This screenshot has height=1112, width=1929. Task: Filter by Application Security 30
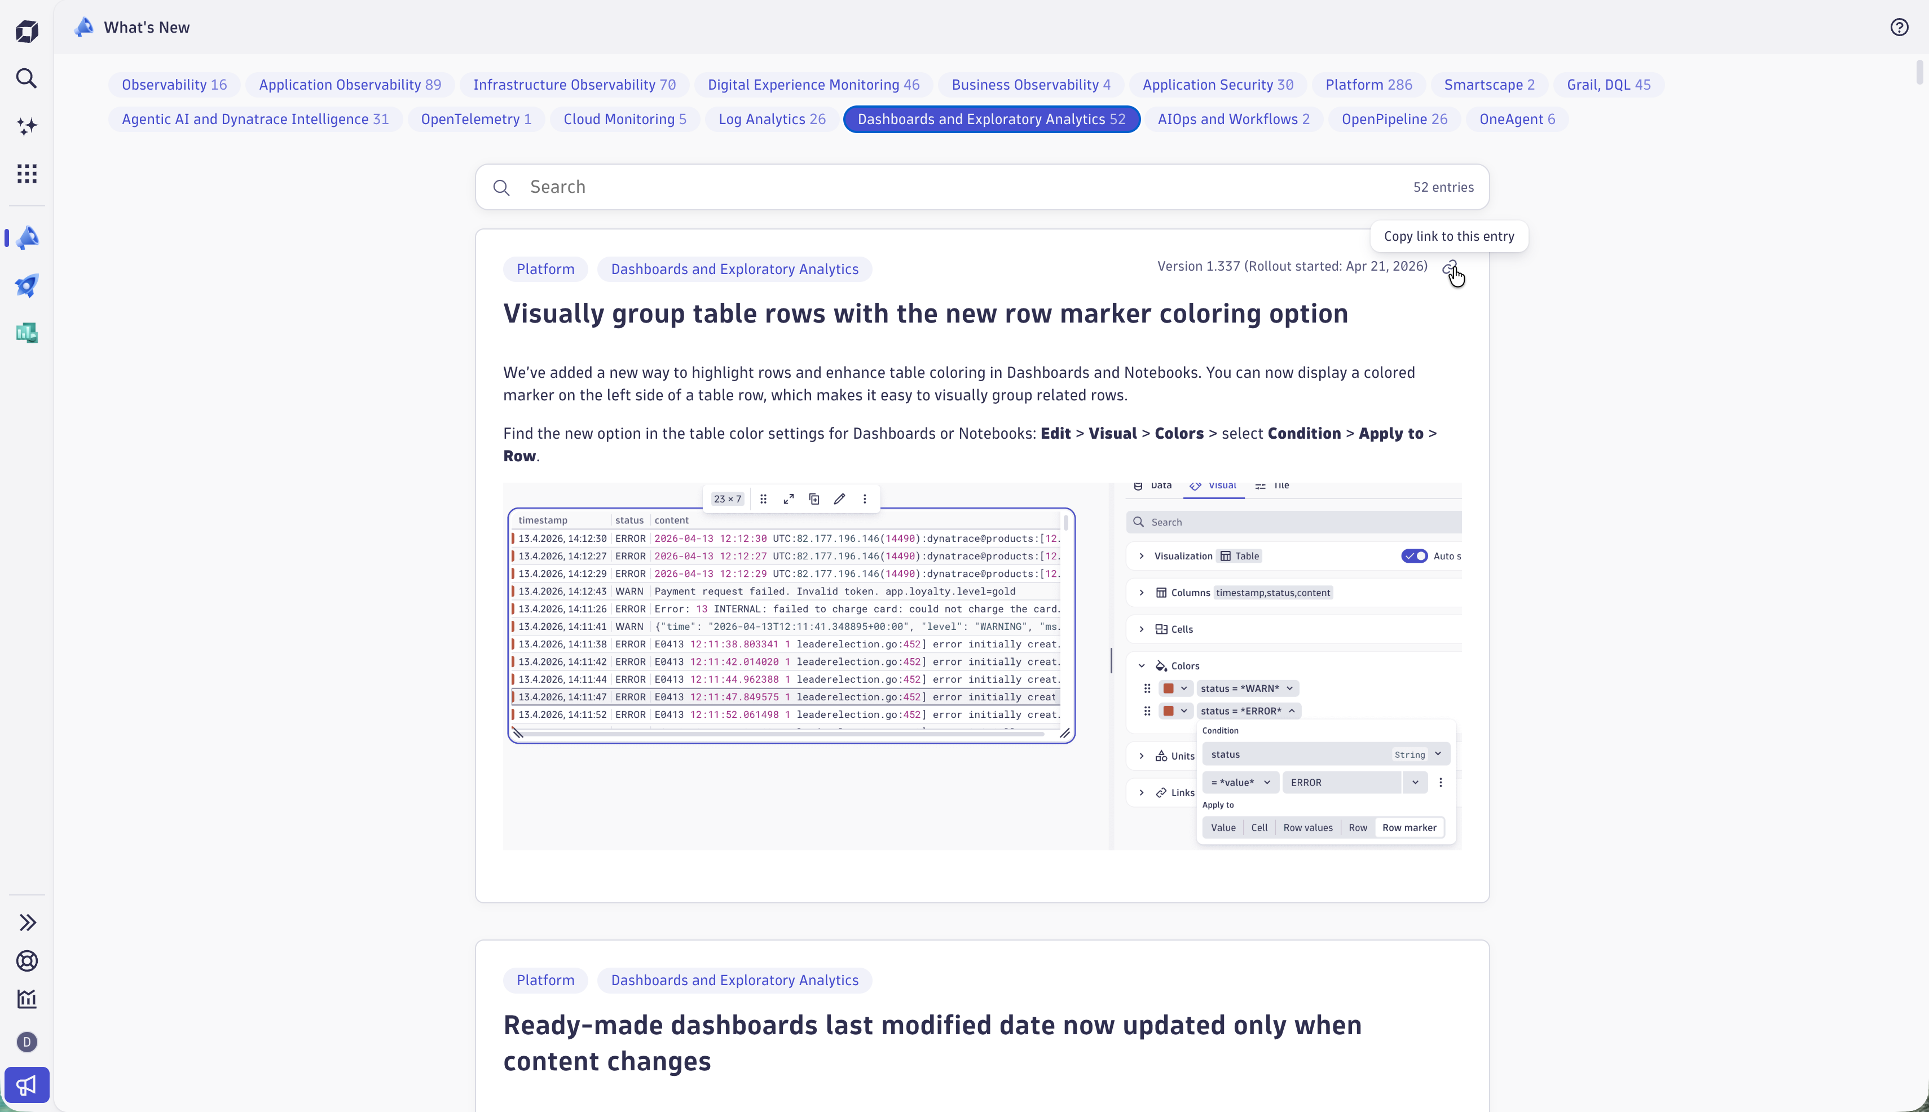(x=1218, y=85)
